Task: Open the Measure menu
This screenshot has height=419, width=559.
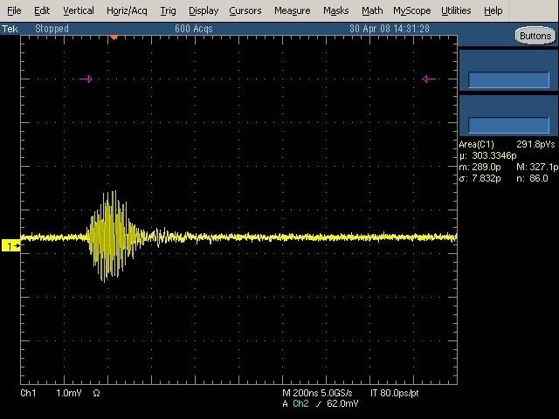Action: [292, 10]
